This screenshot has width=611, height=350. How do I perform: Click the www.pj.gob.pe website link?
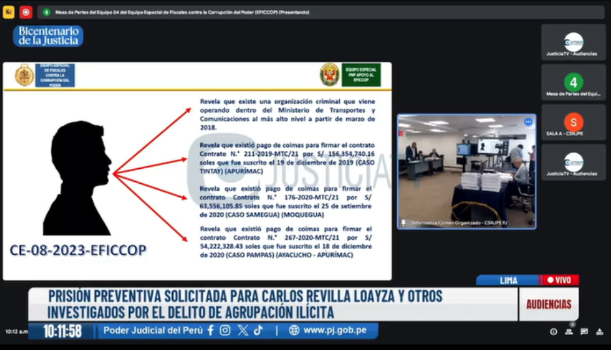click(335, 330)
